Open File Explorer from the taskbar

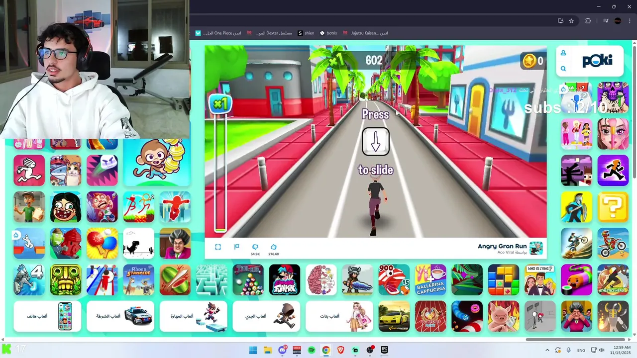click(x=267, y=350)
